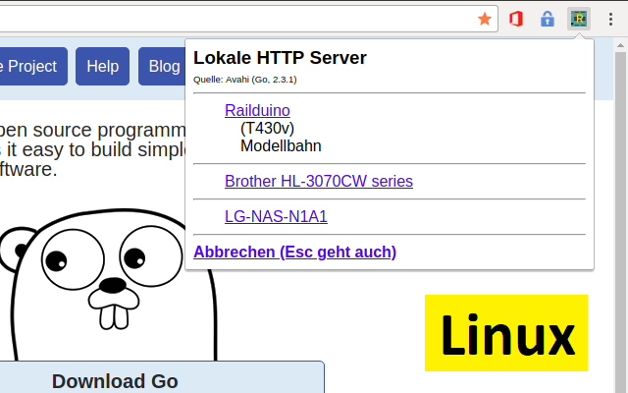Click the 'Lokale HTTP Server' heading

tap(280, 58)
